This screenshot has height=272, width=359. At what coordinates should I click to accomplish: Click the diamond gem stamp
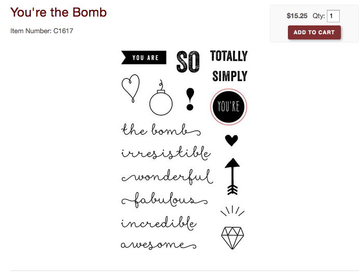pos(232,238)
